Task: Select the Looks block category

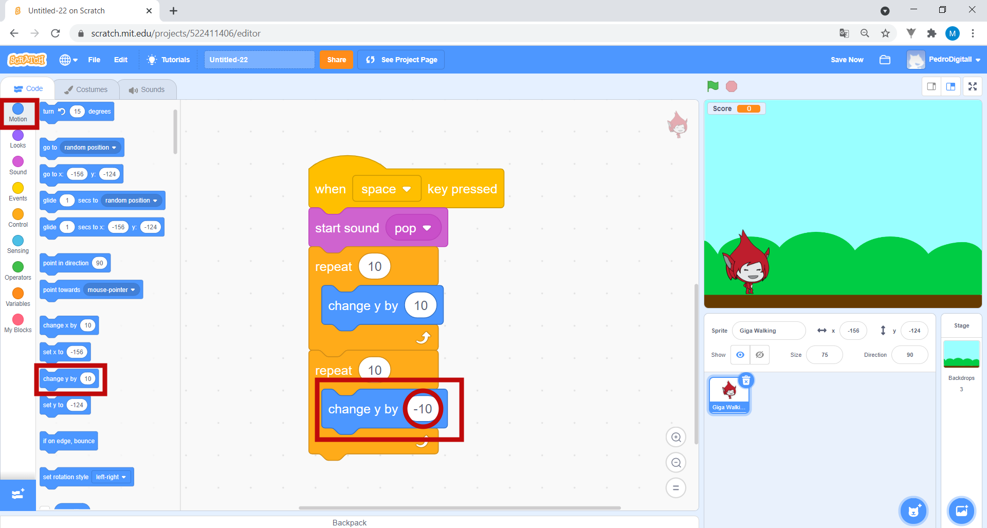Action: [x=18, y=139]
